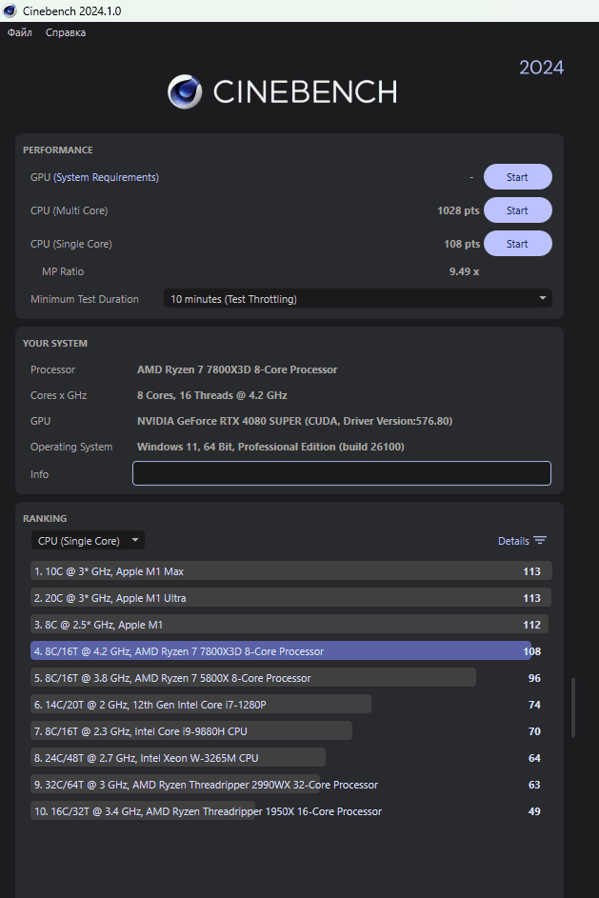Start the GPU benchmark

pyautogui.click(x=518, y=177)
